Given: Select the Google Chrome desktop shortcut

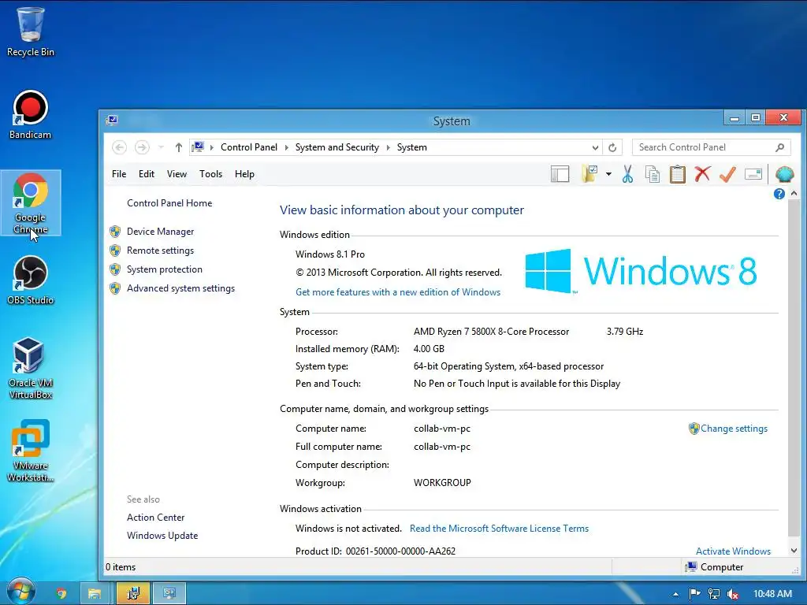Looking at the screenshot, I should 31,202.
